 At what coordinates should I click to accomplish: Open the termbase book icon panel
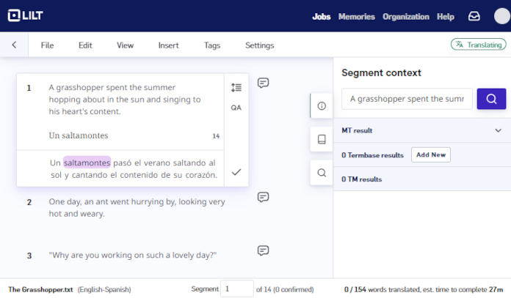(322, 139)
